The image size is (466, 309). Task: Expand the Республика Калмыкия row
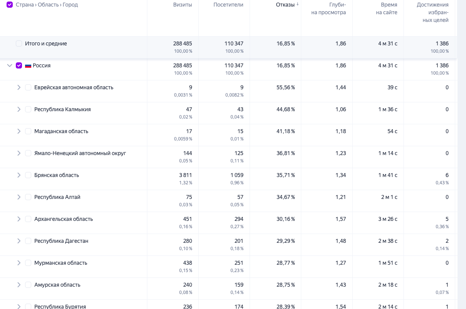pyautogui.click(x=19, y=109)
